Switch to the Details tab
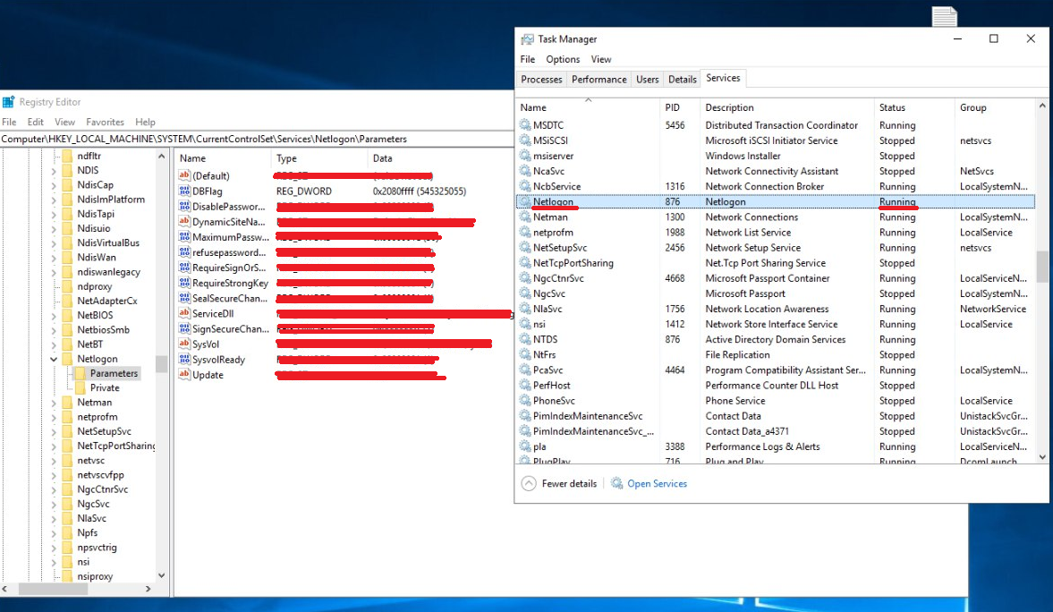Image resolution: width=1053 pixels, height=612 pixels. pos(683,80)
